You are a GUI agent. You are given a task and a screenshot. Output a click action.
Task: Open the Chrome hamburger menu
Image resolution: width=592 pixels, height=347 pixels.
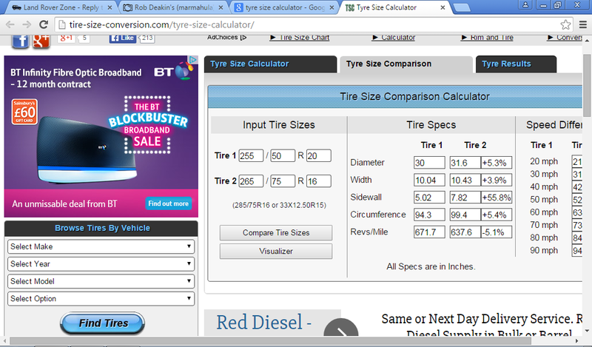coord(583,25)
